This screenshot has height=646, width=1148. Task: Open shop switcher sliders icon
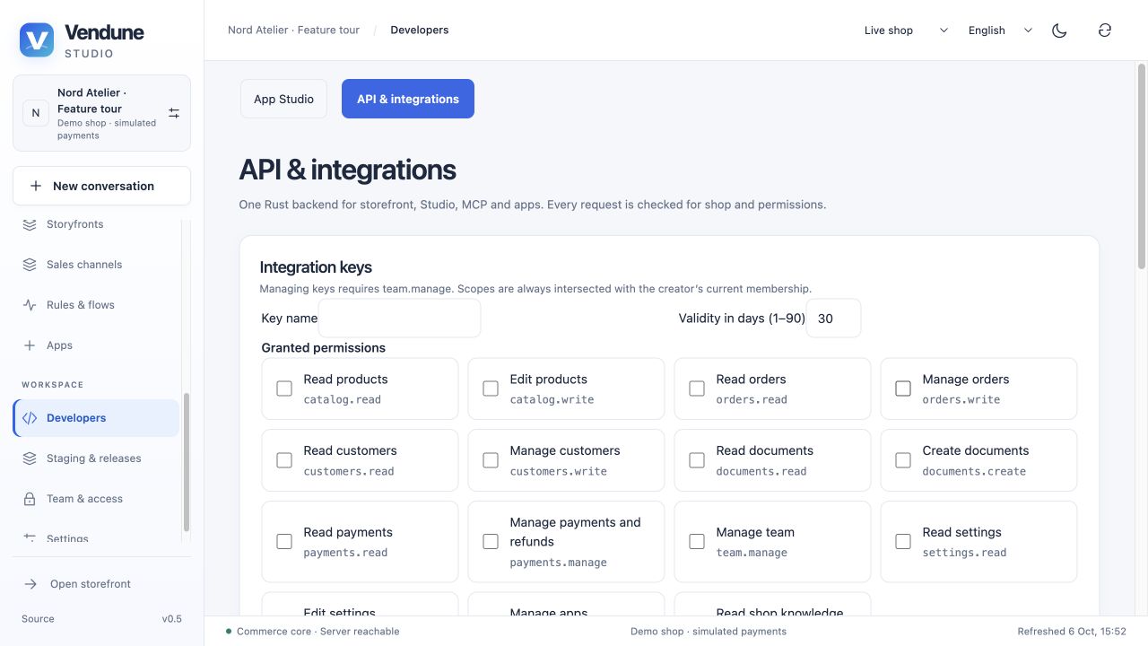pos(174,113)
